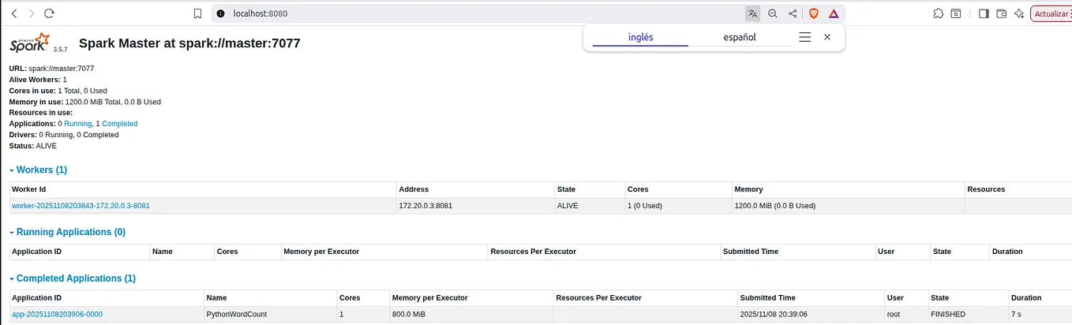Image resolution: width=1072 pixels, height=325 pixels.
Task: Open app-20251108203906-0000 application link
Action: [57, 314]
